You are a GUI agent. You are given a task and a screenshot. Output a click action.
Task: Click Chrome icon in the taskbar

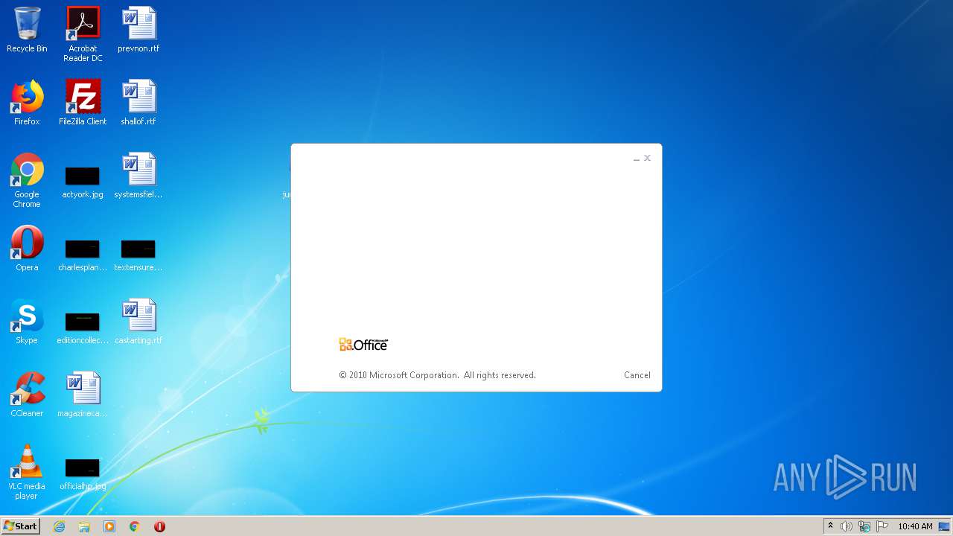tap(135, 526)
